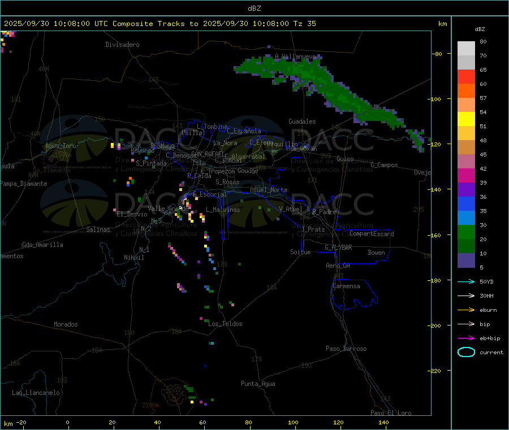This screenshot has height=430, width=509.
Task: Select the pink bip arrow symbol
Action: (466, 324)
